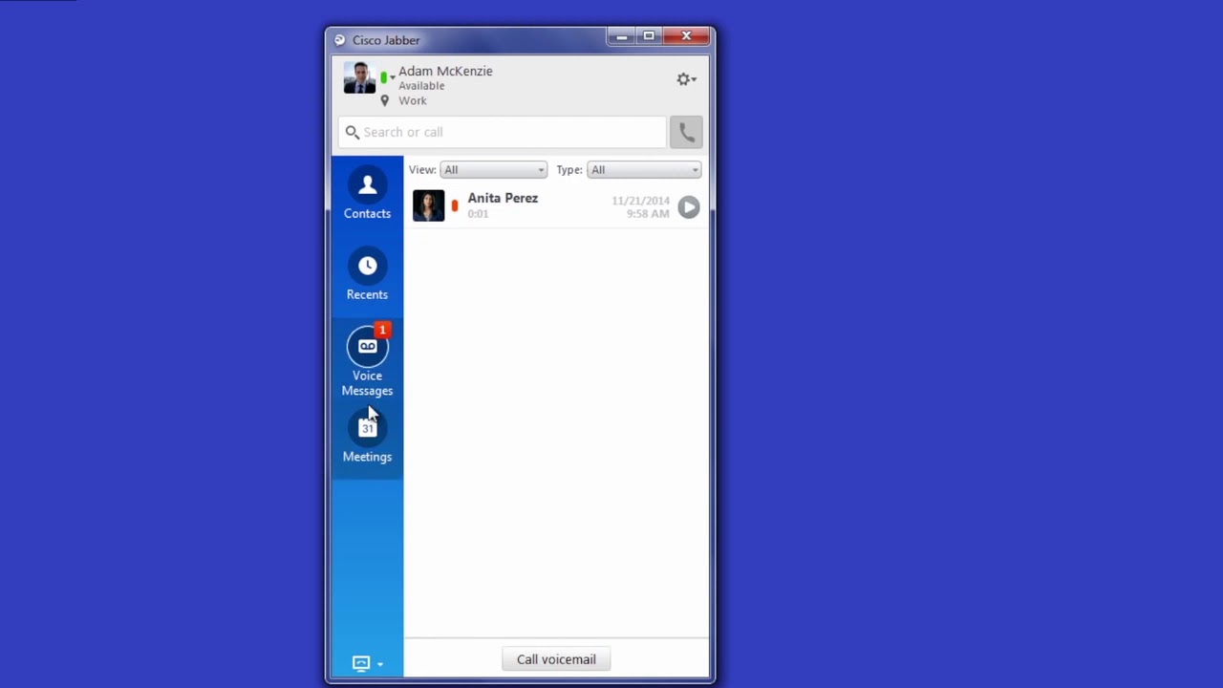1223x688 pixels.
Task: Minimize the Cisco Jabber window
Action: pyautogui.click(x=621, y=36)
